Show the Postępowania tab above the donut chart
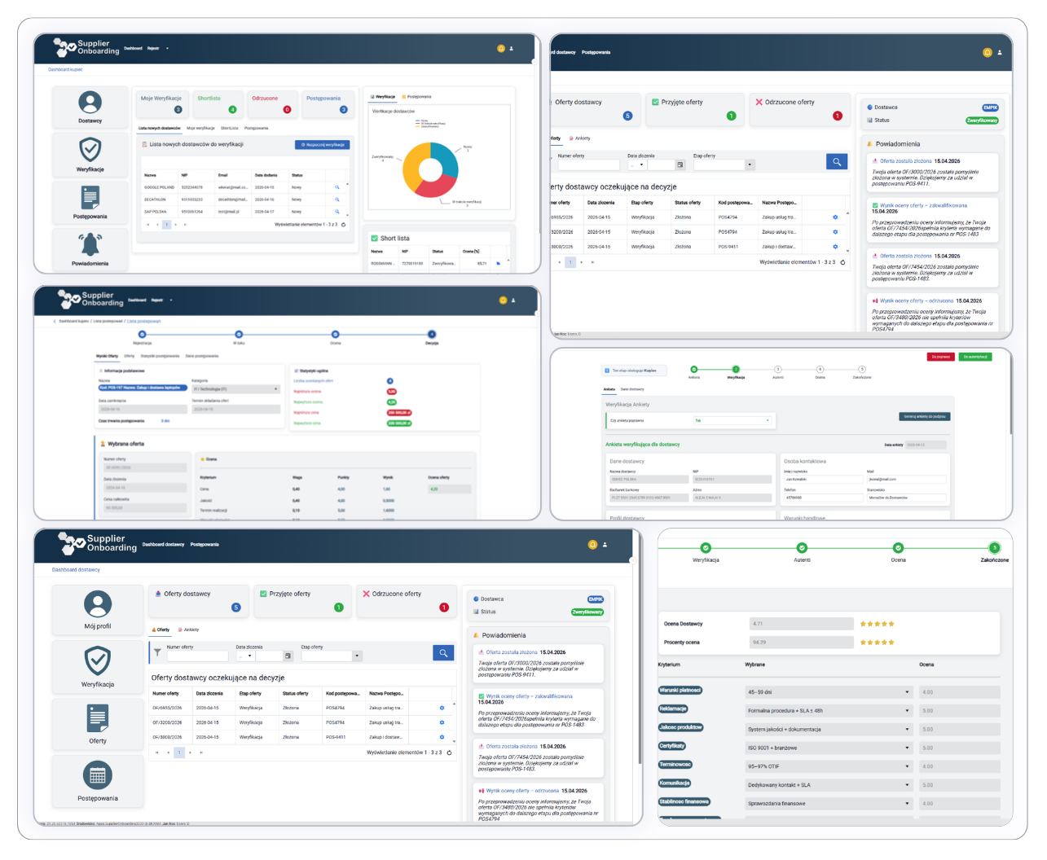The width and height of the screenshot is (1047, 860). coord(416,97)
